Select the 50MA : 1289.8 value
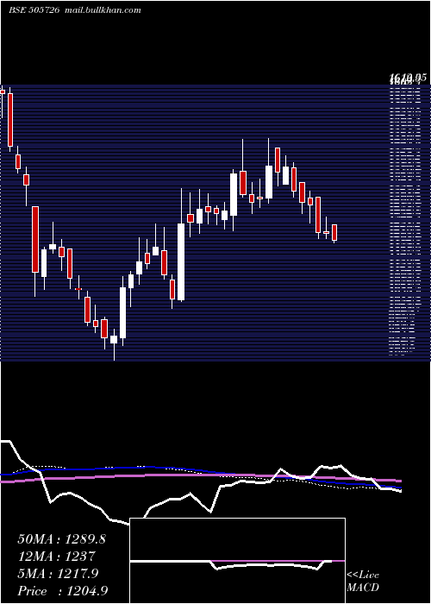 [61, 539]
